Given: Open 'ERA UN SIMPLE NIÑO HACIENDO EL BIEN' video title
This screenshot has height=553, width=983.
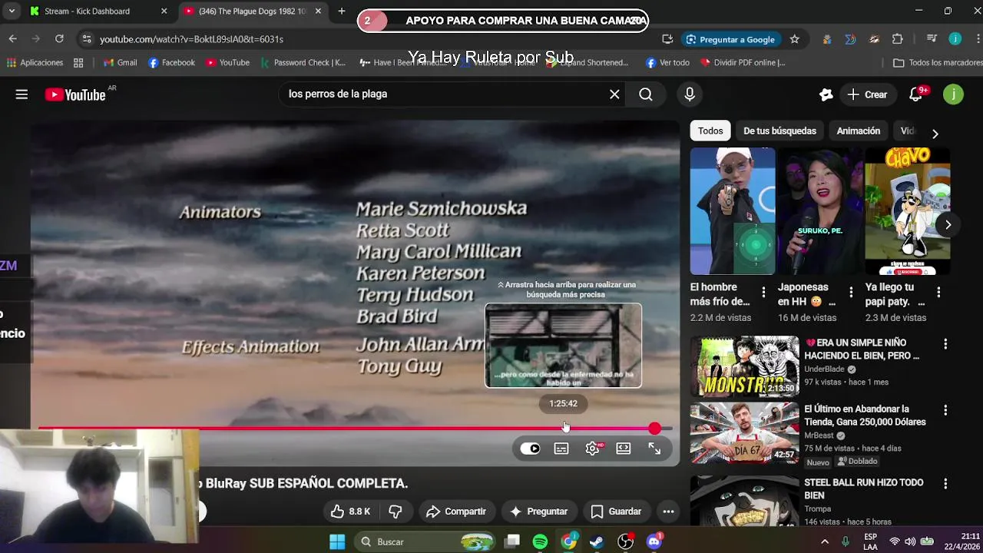Looking at the screenshot, I should [862, 349].
